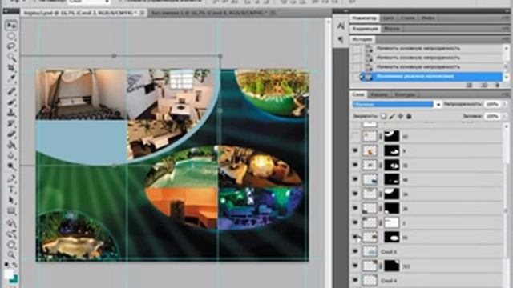Select the highlighted blend-mode change history state
This screenshot has height=288, width=513.
point(431,77)
